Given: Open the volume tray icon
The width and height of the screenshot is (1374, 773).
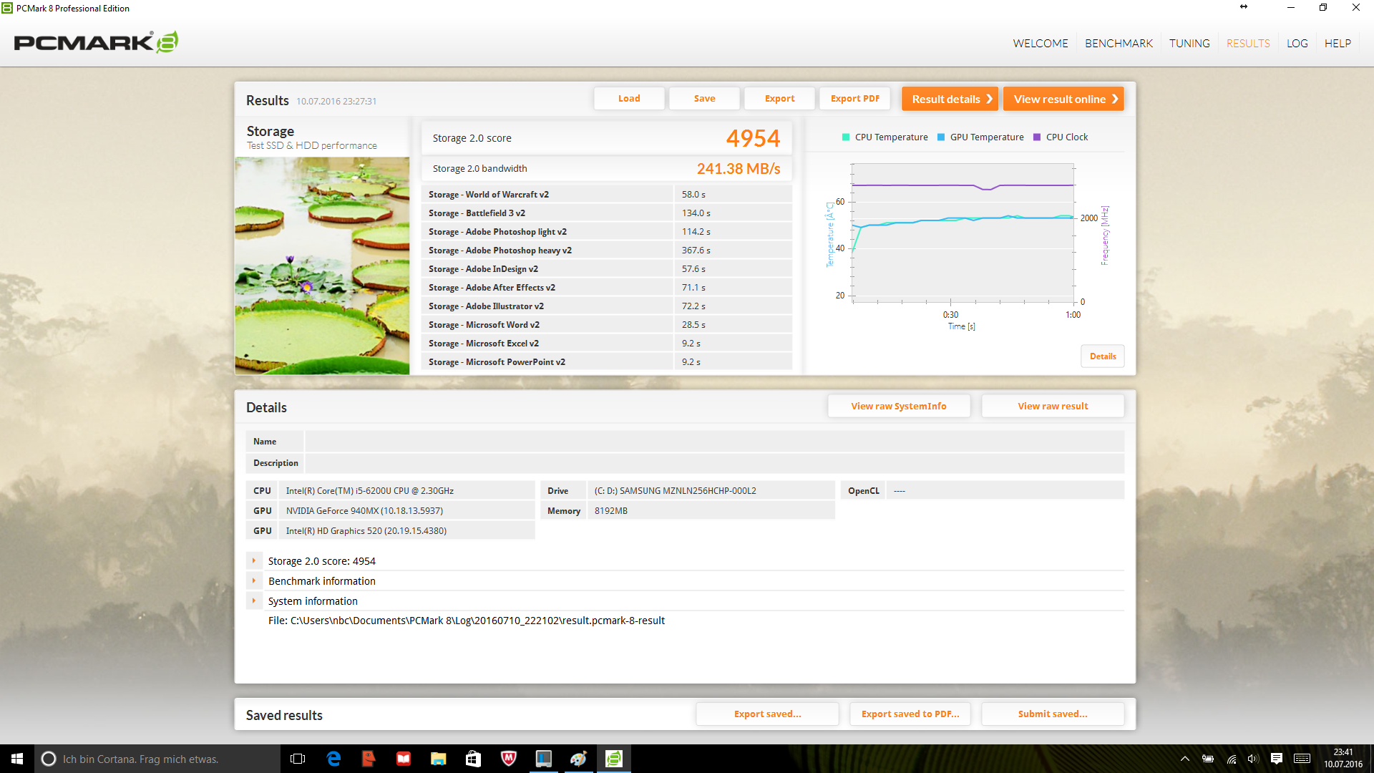Looking at the screenshot, I should point(1253,759).
